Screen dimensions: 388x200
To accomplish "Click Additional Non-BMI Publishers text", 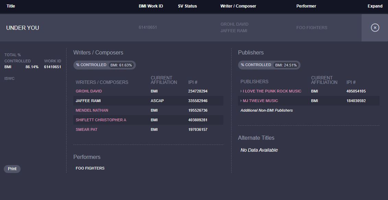I will click(x=267, y=110).
